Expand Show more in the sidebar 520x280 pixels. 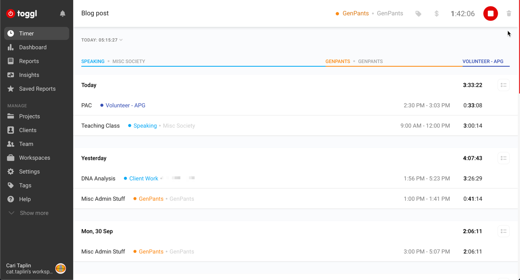click(x=34, y=213)
